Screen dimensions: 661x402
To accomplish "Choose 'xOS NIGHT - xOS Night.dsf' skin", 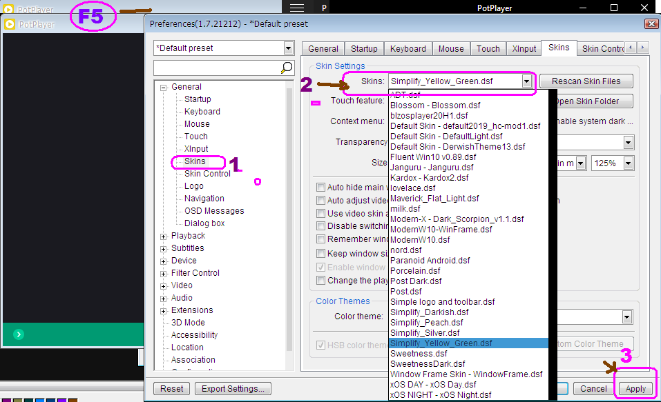I will tap(468, 395).
